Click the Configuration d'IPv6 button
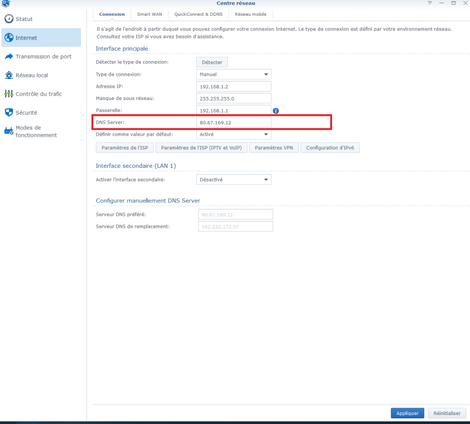Image resolution: width=470 pixels, height=424 pixels. click(x=330, y=148)
